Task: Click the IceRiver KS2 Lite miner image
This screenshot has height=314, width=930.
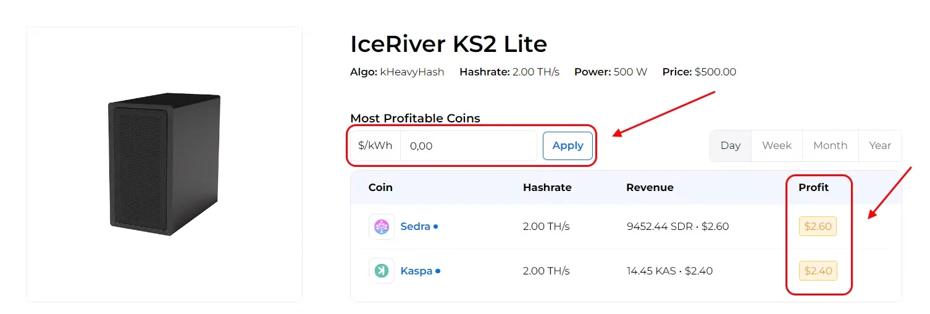Action: (x=164, y=164)
